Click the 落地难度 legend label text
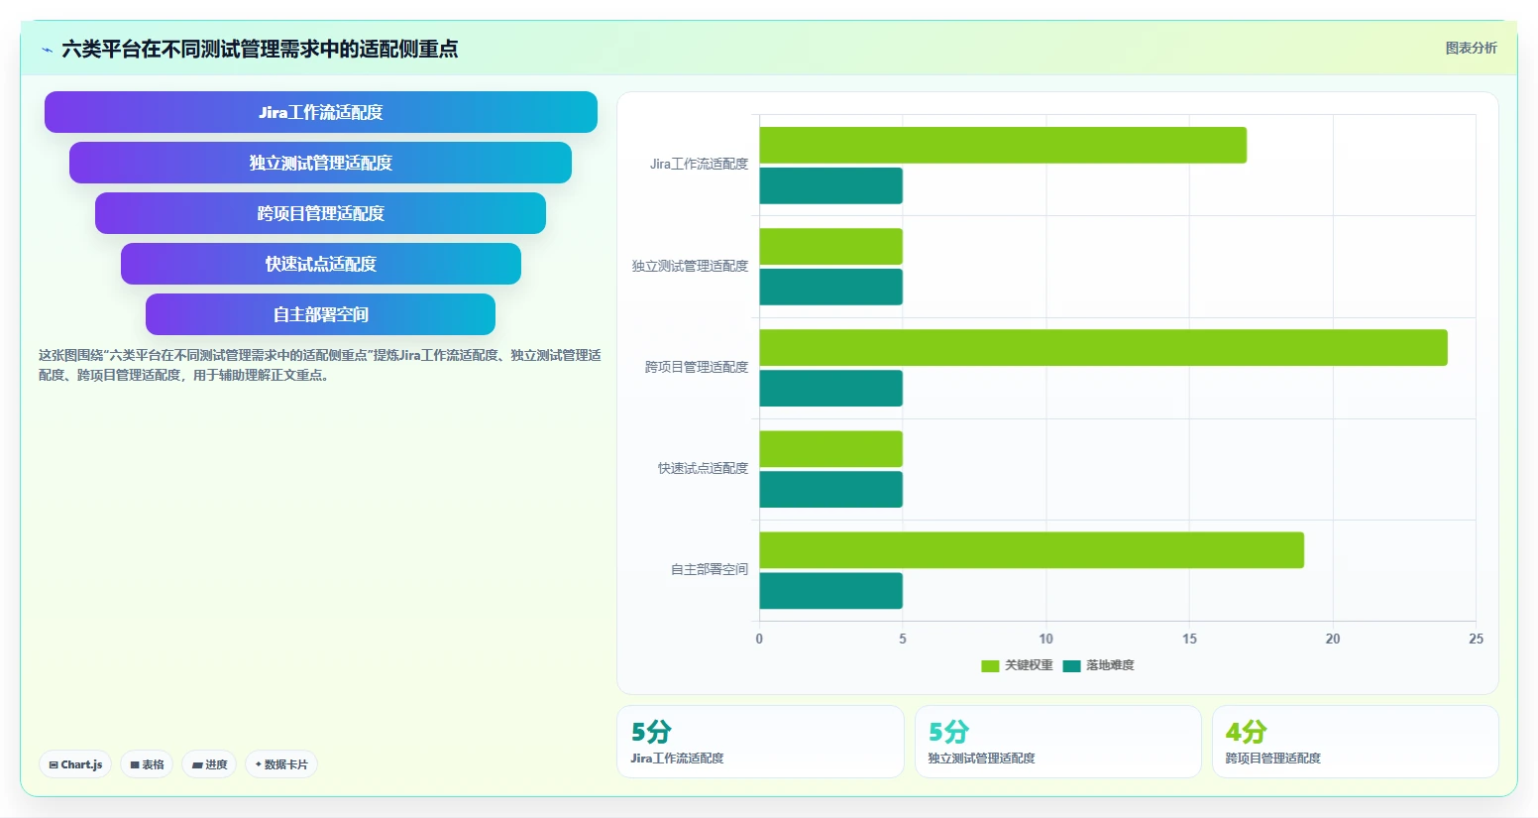Screen dimensions: 1538x818 pyautogui.click(x=1110, y=665)
